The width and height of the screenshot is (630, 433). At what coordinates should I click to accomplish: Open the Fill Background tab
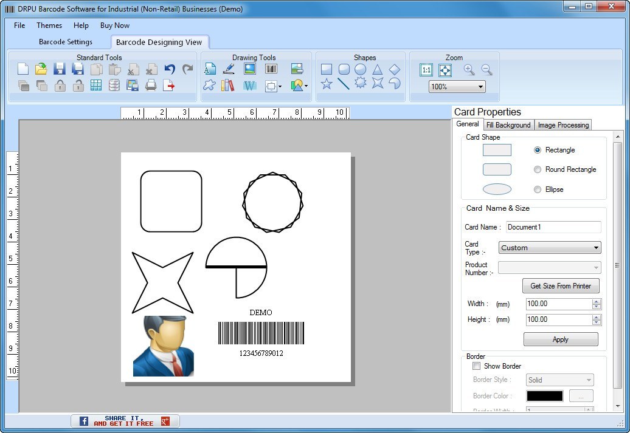coord(508,124)
